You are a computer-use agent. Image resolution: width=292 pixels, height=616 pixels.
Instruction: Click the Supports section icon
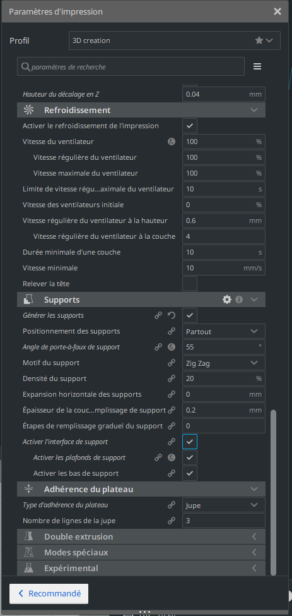[x=28, y=299]
